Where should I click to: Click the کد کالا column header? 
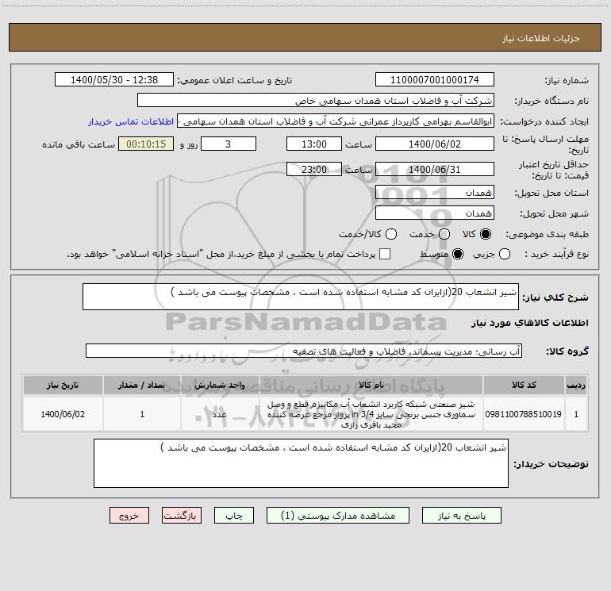coord(524,385)
